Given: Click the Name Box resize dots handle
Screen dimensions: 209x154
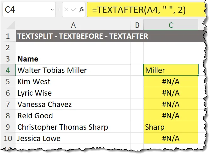Looking at the screenshot, I should [x=59, y=10].
